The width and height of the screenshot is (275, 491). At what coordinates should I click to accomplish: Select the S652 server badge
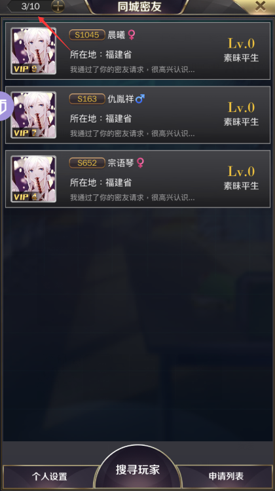(87, 163)
